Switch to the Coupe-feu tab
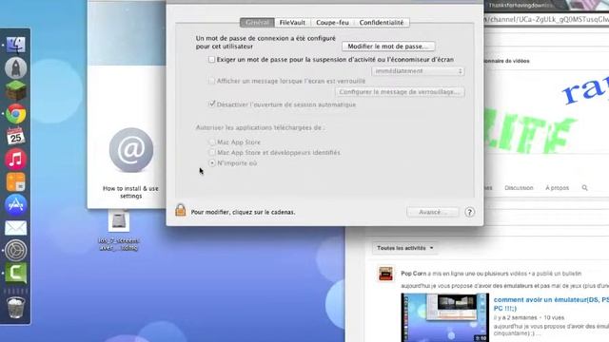 click(332, 23)
